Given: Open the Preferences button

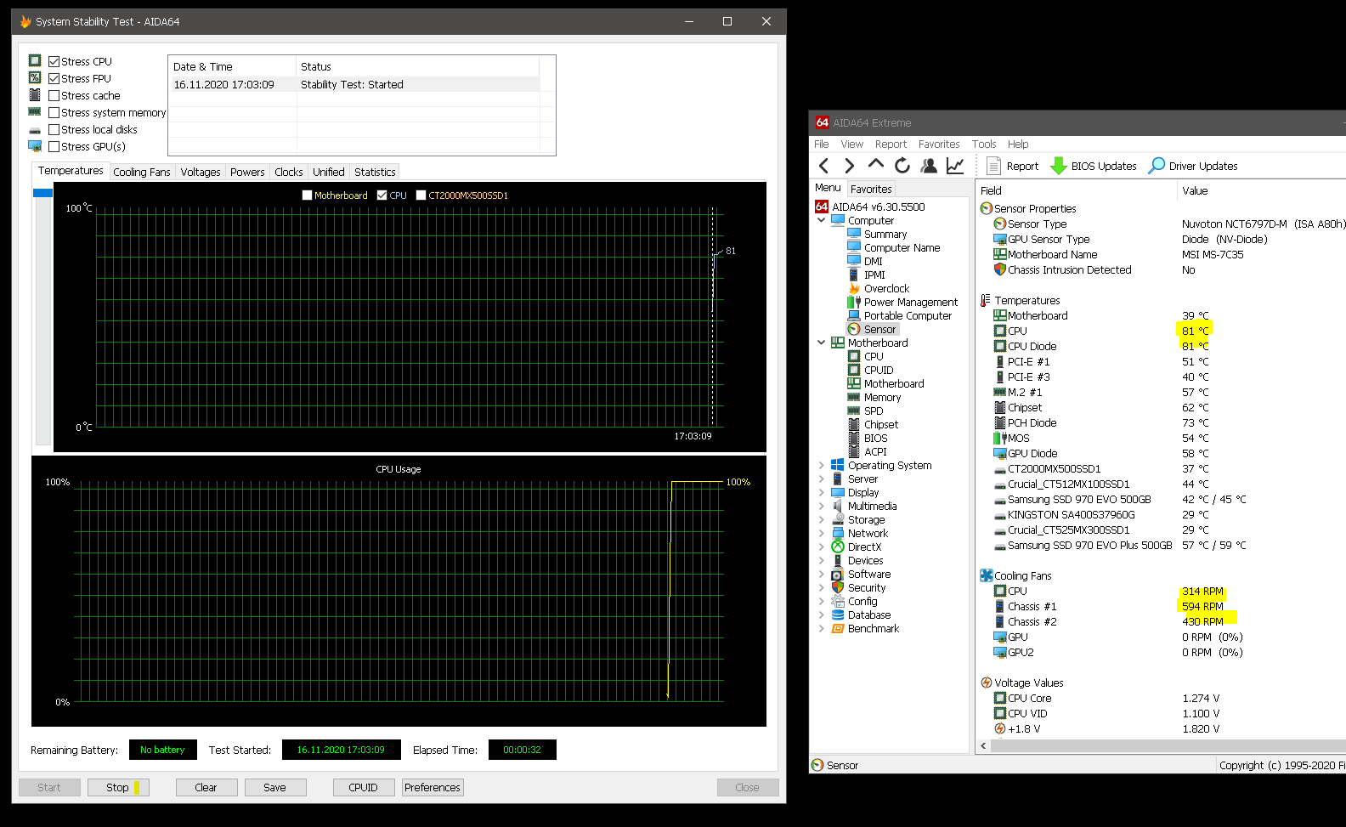Looking at the screenshot, I should pos(433,788).
